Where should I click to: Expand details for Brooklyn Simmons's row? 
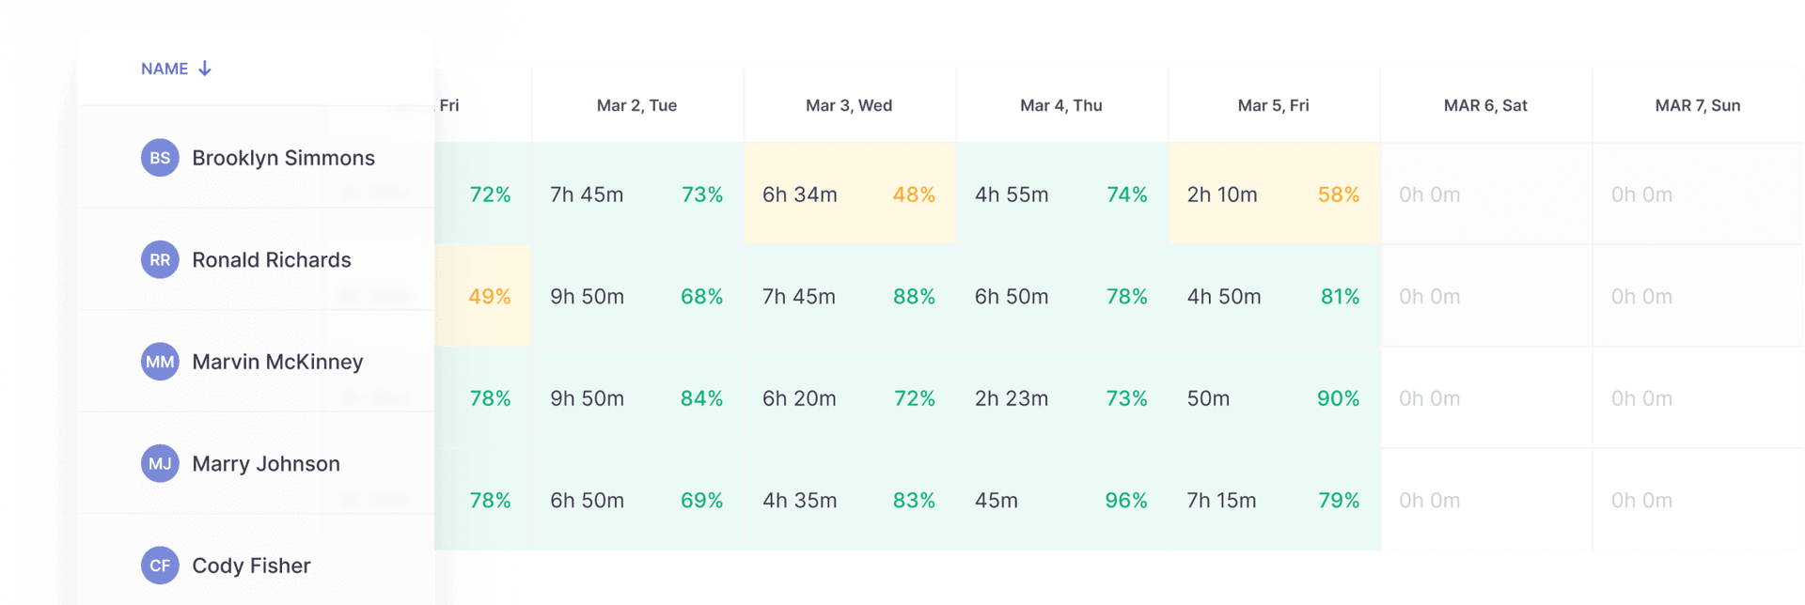pos(284,157)
